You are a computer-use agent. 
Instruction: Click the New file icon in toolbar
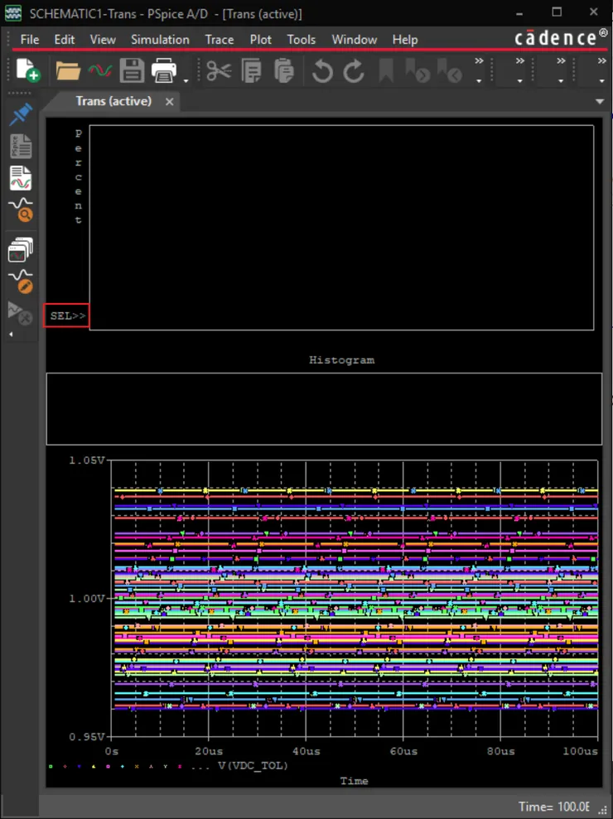[27, 71]
